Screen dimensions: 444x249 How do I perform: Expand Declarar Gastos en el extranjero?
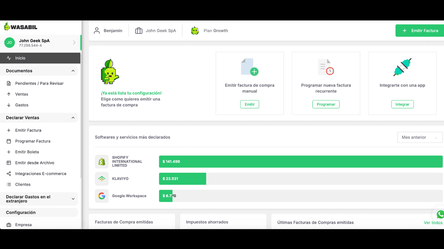tap(73, 199)
